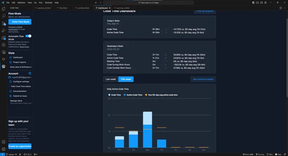Viewport: 288px width, 156px height.
Task: Select the Last week segment
Action: click(x=111, y=79)
